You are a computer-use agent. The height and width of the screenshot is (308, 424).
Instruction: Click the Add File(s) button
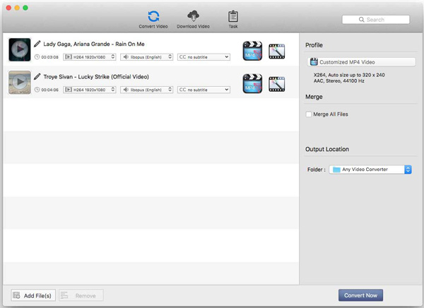(33, 295)
